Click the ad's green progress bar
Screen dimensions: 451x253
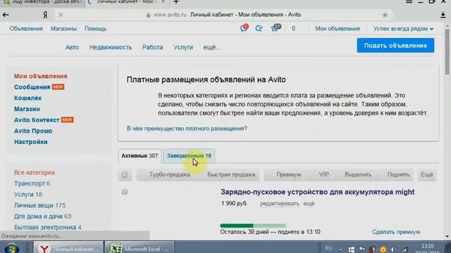(x=253, y=226)
